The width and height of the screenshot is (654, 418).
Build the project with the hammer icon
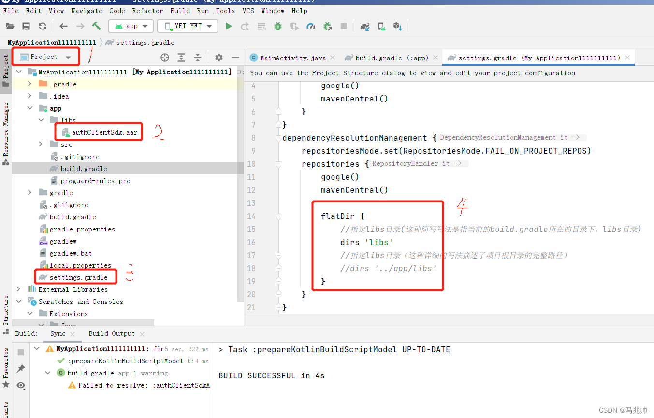click(x=97, y=27)
